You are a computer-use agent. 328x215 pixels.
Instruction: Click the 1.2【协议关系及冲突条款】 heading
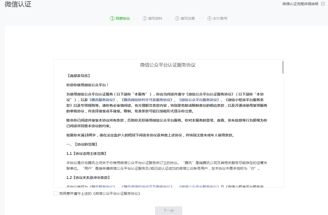88,178
